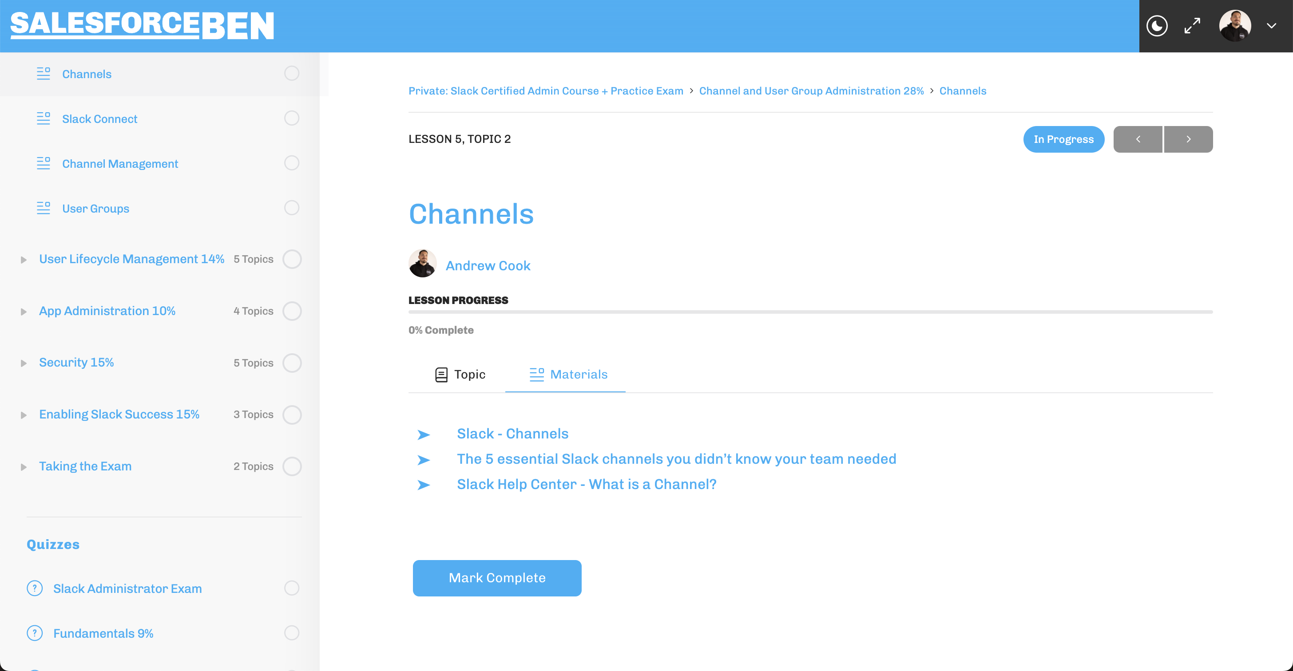Click the SalesforceBen logo

tap(142, 26)
